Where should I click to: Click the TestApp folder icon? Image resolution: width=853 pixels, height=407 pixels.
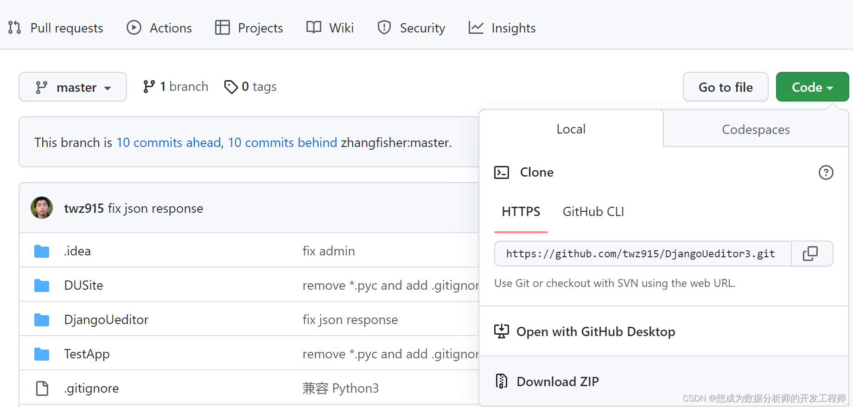(42, 354)
